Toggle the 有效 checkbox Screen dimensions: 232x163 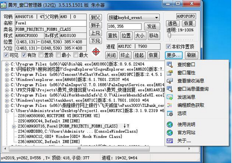pyautogui.click(x=24, y=55)
